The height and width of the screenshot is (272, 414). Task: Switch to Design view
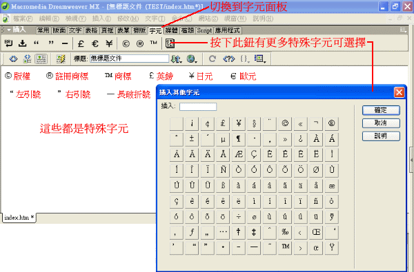(x=41, y=59)
